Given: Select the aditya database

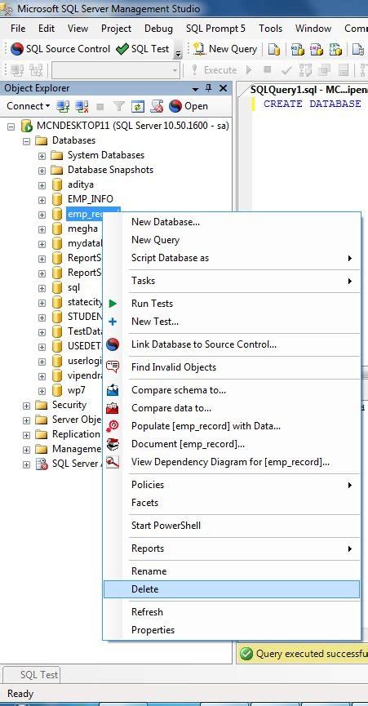Looking at the screenshot, I should click(81, 184).
